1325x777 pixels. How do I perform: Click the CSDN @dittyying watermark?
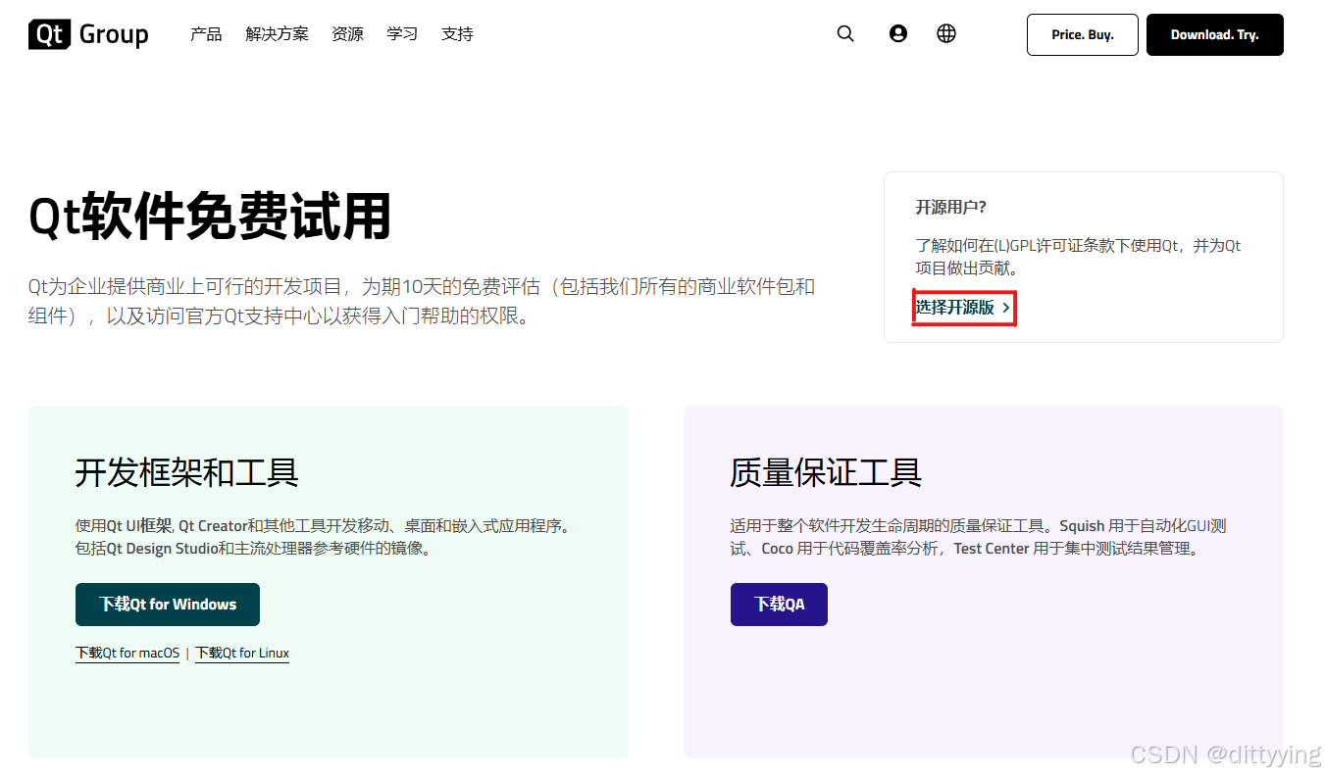tap(1225, 753)
